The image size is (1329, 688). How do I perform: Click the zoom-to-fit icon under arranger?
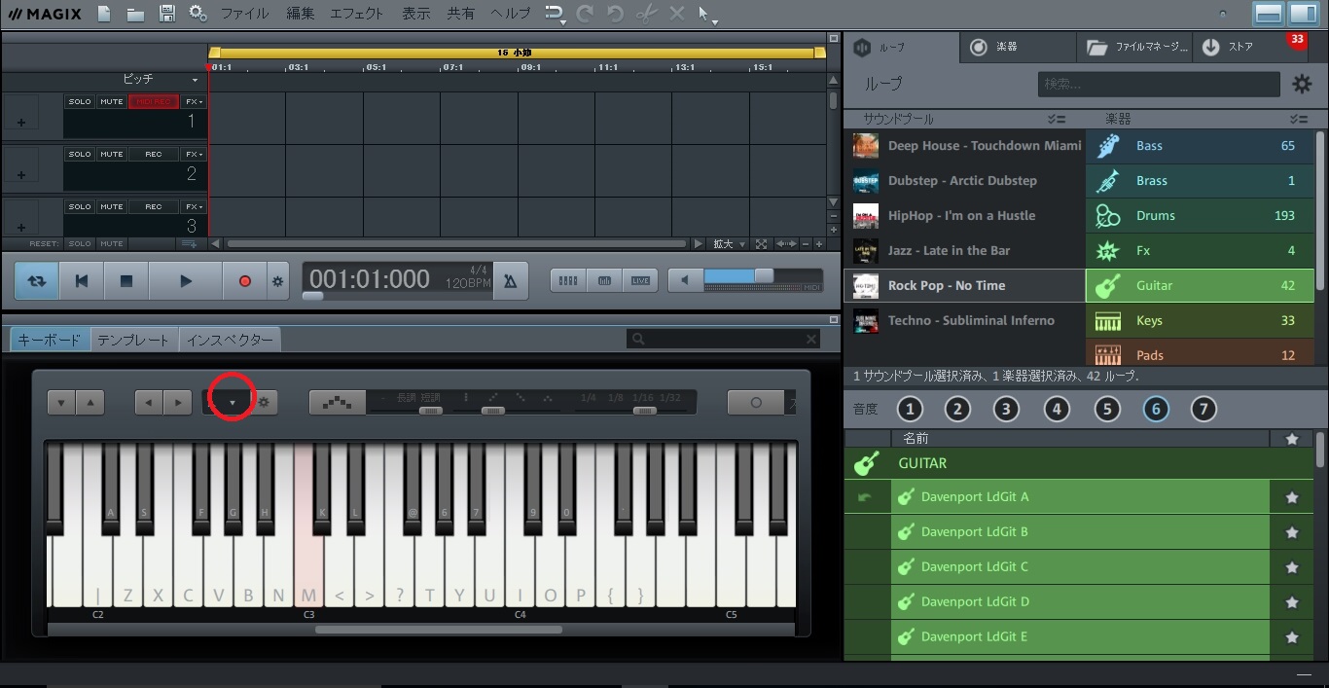click(x=761, y=244)
